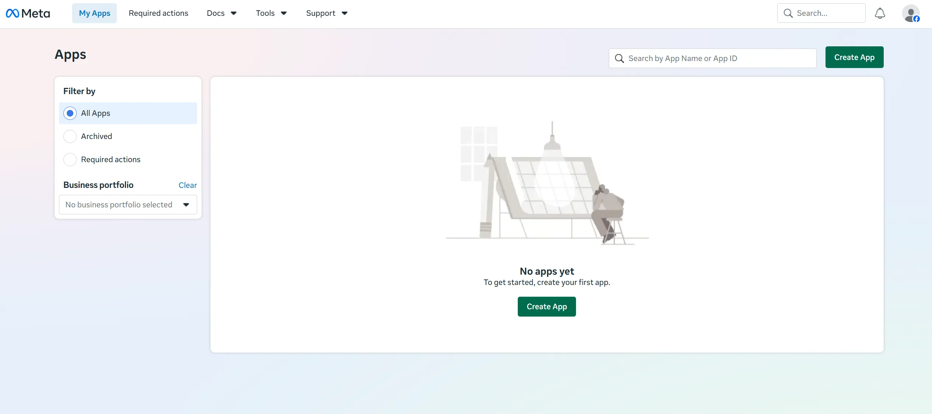Click the Meta logo
Image resolution: width=932 pixels, height=414 pixels.
(x=28, y=13)
